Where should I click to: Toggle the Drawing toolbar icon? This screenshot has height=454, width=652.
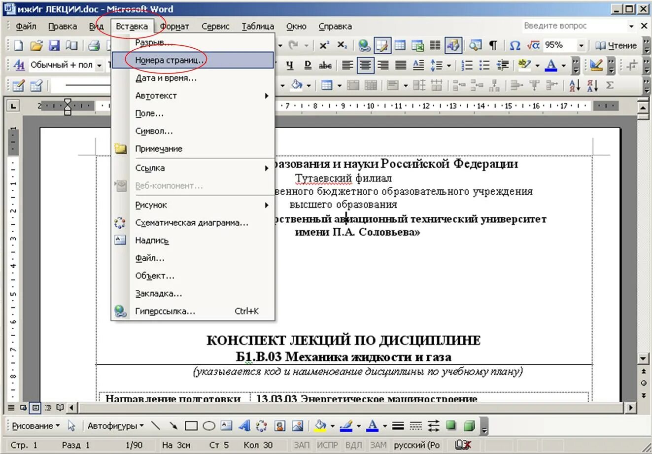(453, 45)
